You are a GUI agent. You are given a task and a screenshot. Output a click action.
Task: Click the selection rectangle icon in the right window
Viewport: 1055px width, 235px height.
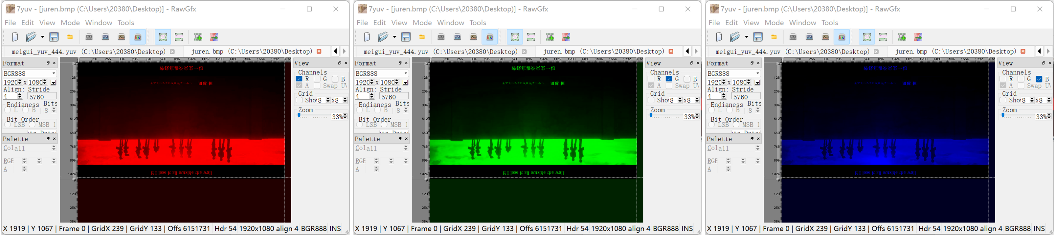[x=866, y=37]
